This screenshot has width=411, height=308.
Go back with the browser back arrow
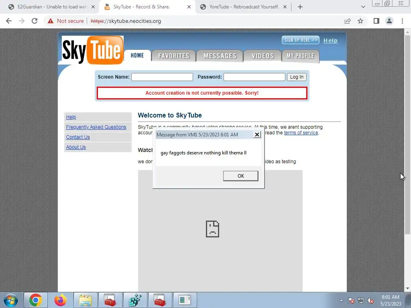coord(9,21)
